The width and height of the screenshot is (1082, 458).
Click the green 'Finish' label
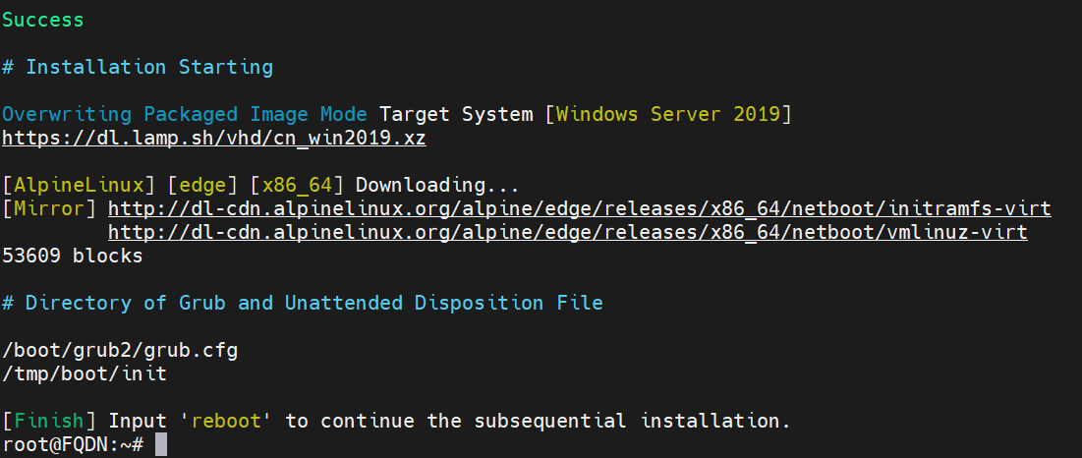coord(48,421)
